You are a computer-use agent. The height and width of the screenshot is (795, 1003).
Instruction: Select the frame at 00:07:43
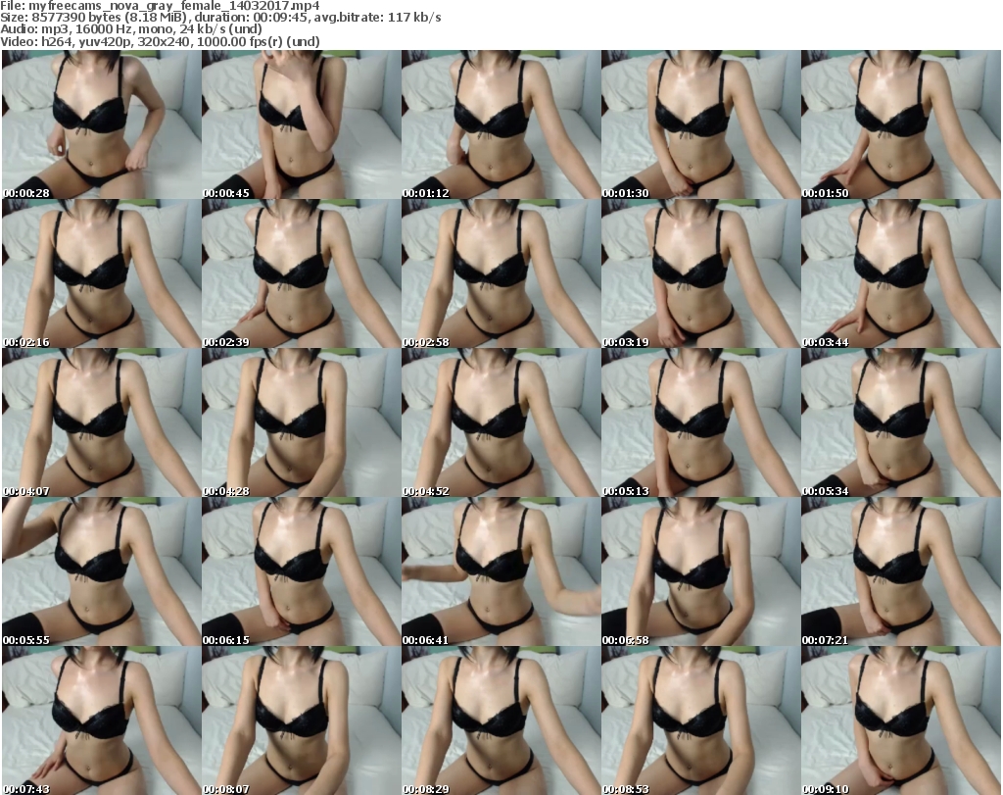pyautogui.click(x=102, y=721)
